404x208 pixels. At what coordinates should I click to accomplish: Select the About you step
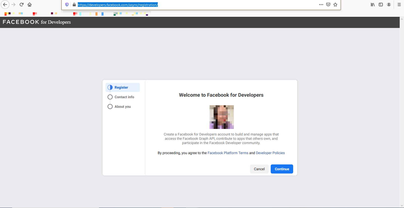(123, 107)
